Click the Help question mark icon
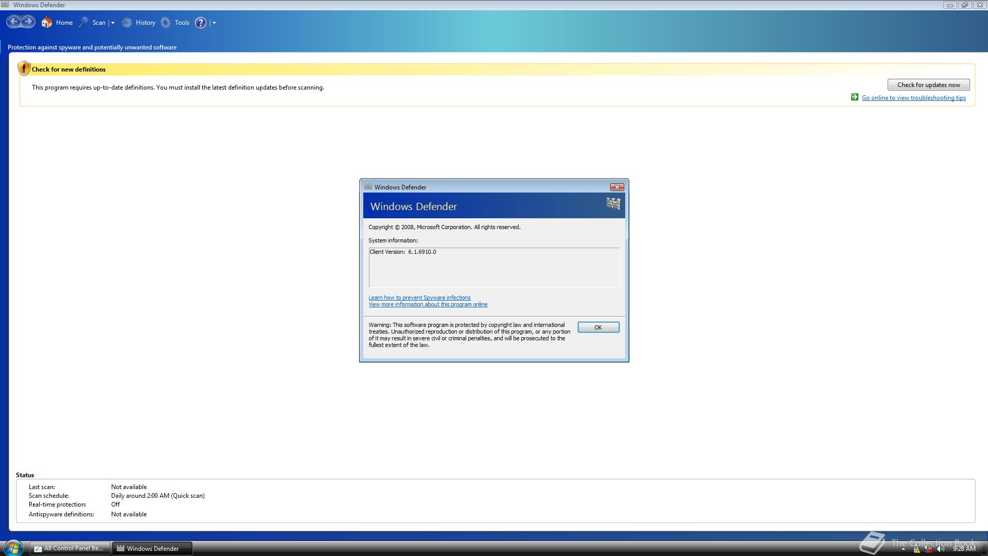The width and height of the screenshot is (988, 556). tap(201, 23)
